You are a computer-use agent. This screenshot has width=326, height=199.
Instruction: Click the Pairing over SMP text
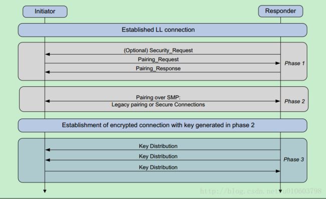pyautogui.click(x=158, y=97)
